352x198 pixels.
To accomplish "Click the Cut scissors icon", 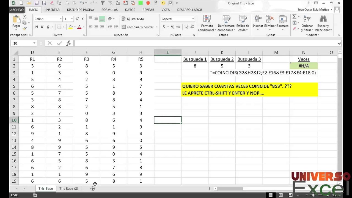I will (x=25, y=17).
